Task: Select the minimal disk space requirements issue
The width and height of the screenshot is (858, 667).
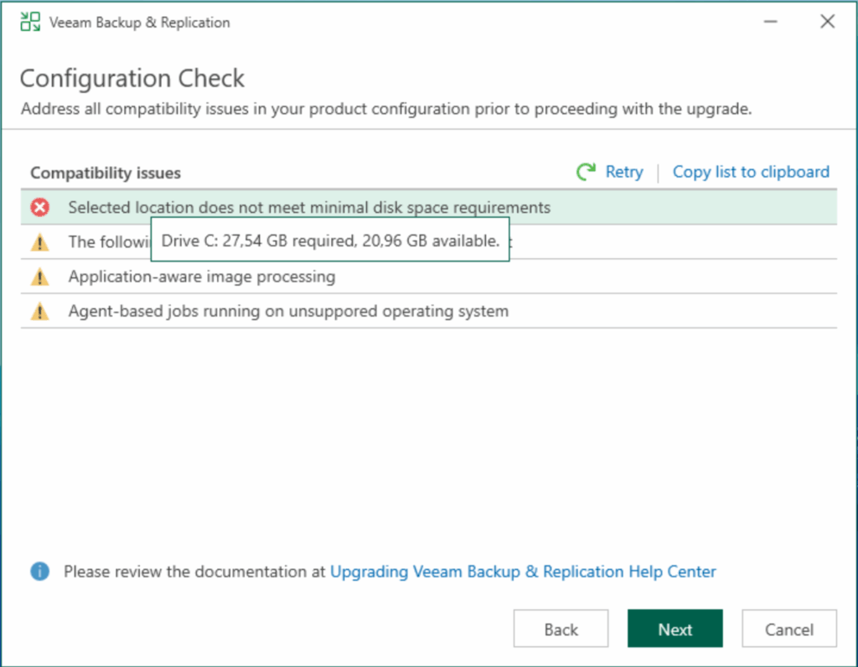Action: 309,207
